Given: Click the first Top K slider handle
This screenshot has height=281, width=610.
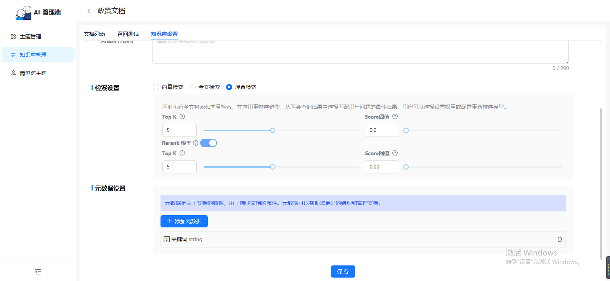Looking at the screenshot, I should [x=273, y=130].
